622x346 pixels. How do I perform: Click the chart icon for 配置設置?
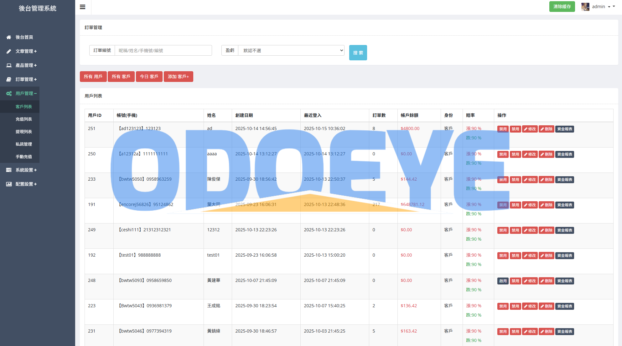pyautogui.click(x=9, y=184)
